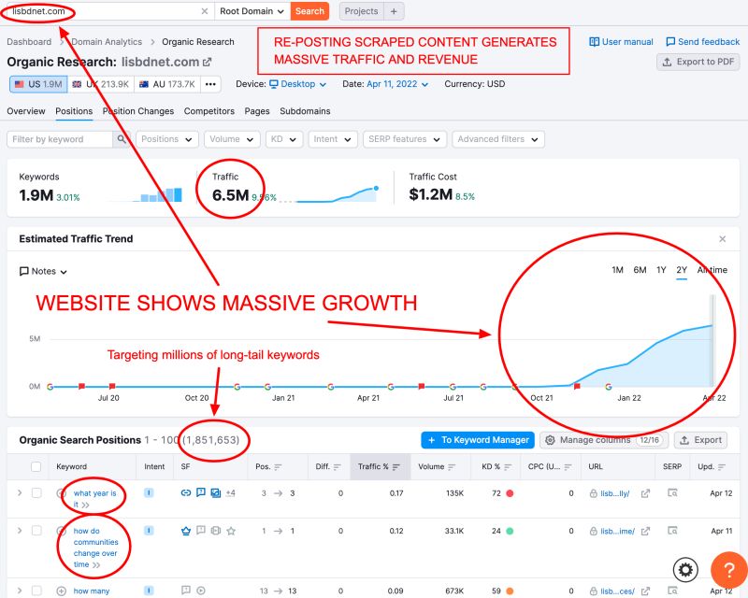Viewport: 748px width, 598px height.
Task: Type in the Filter by keyword field
Action: click(61, 139)
